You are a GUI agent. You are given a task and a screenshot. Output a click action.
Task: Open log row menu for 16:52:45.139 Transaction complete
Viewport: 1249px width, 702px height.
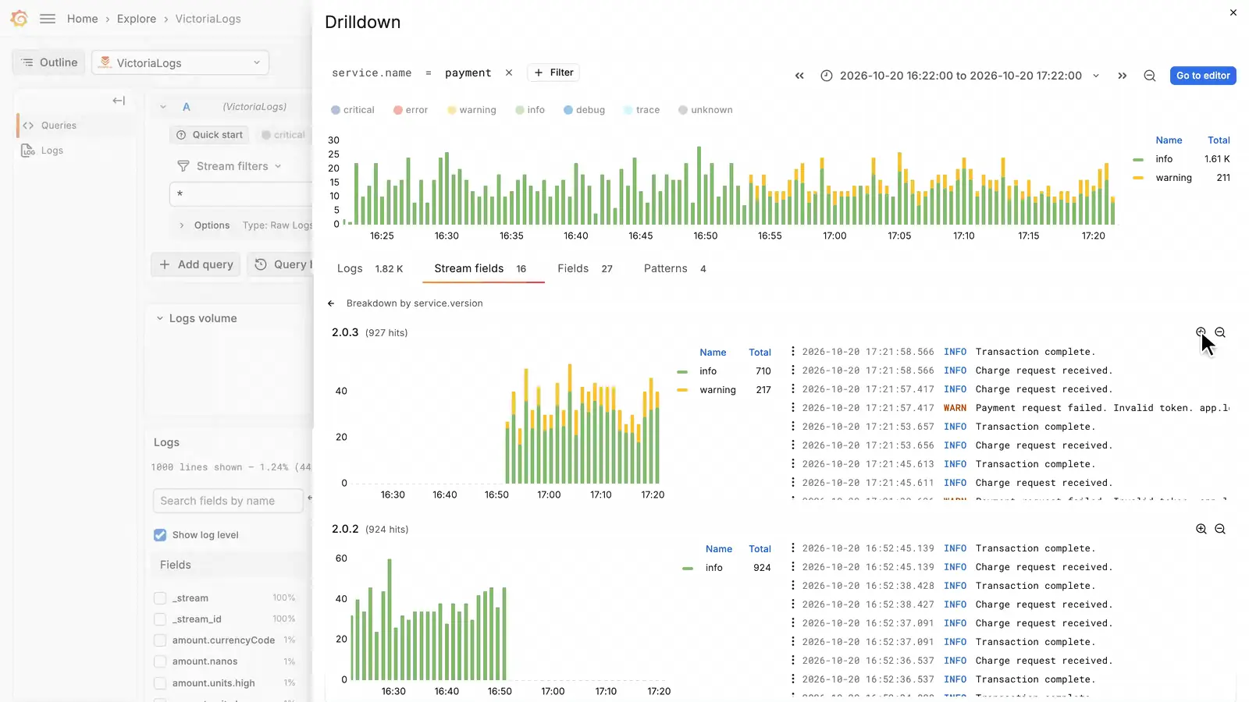(793, 548)
